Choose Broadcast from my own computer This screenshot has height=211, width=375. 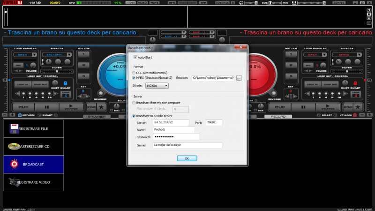[x=134, y=103]
